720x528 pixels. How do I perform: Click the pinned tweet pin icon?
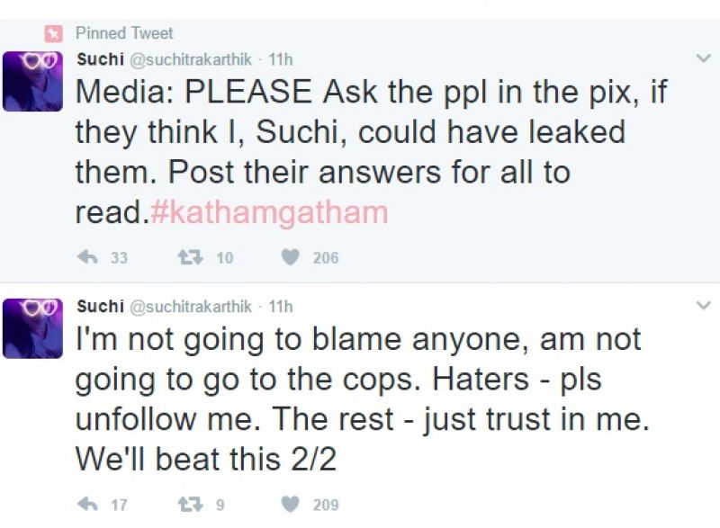click(53, 33)
